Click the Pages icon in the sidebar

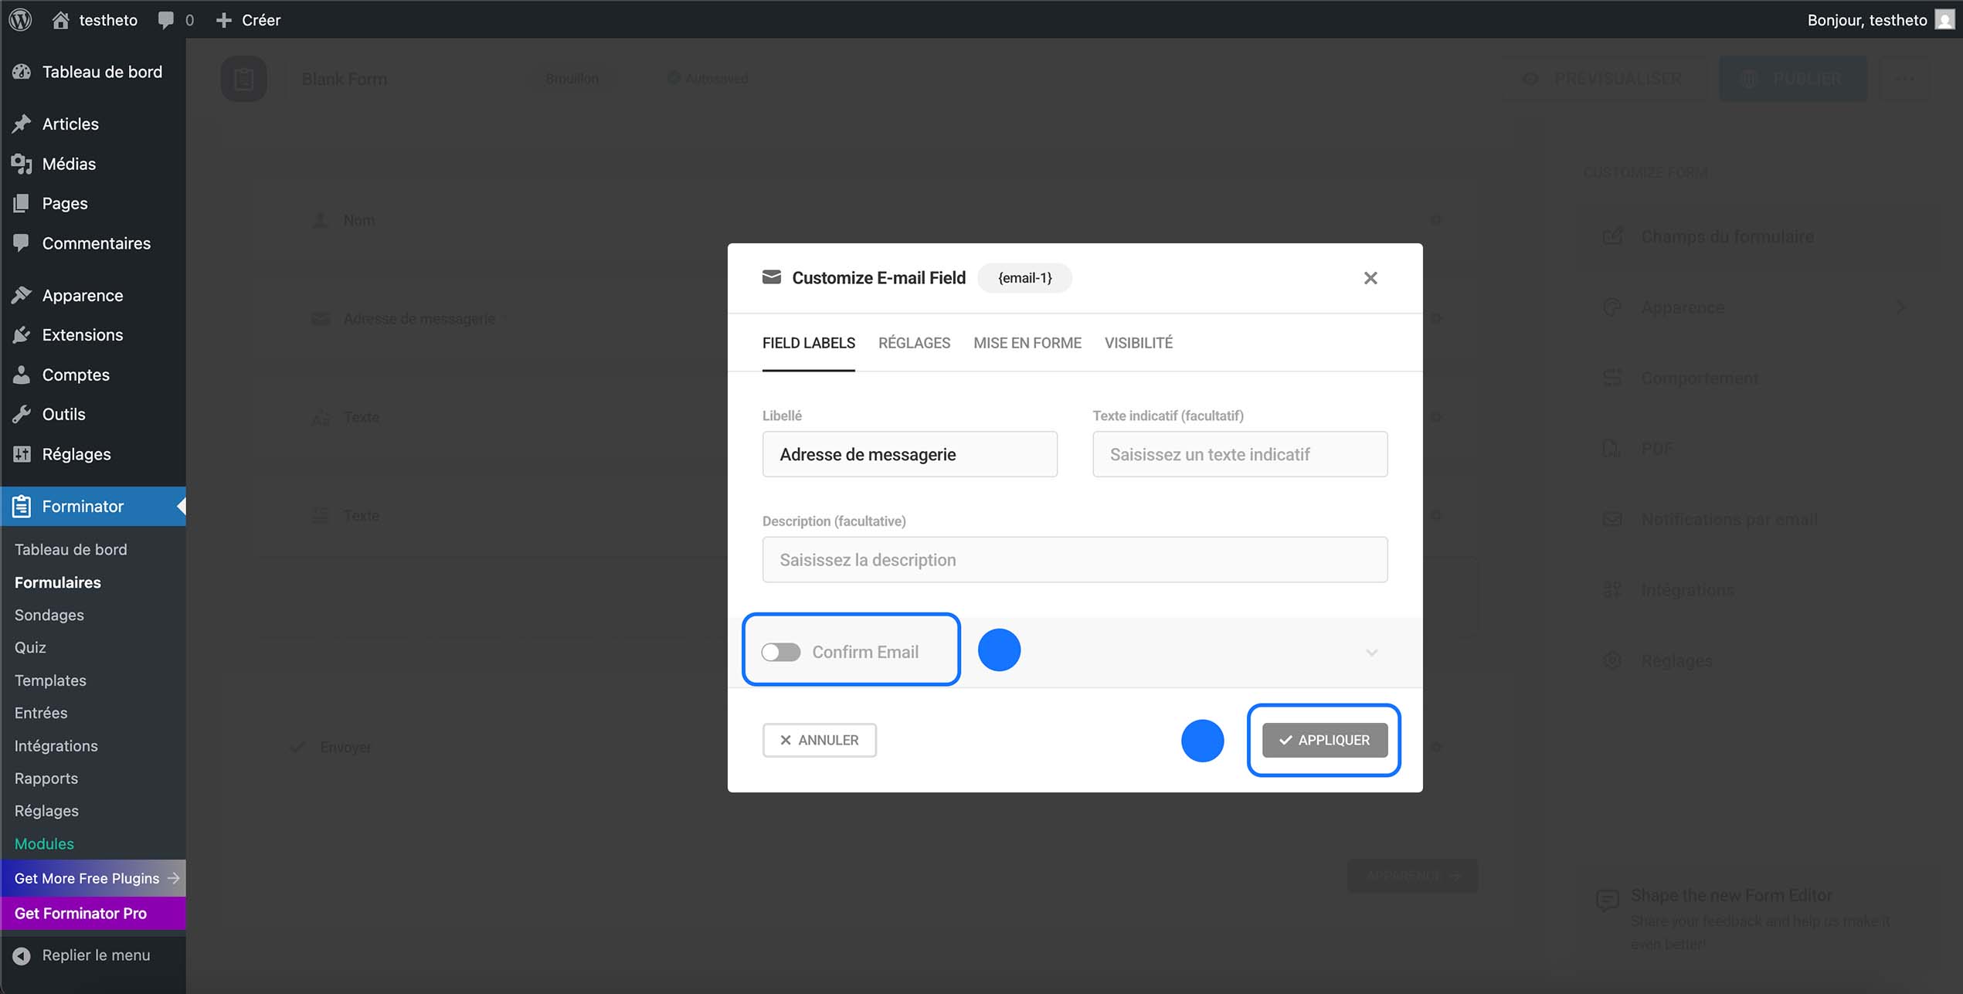tap(22, 202)
